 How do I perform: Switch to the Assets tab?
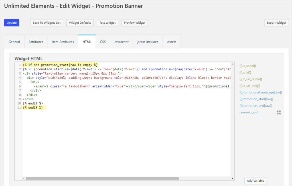(x=171, y=42)
